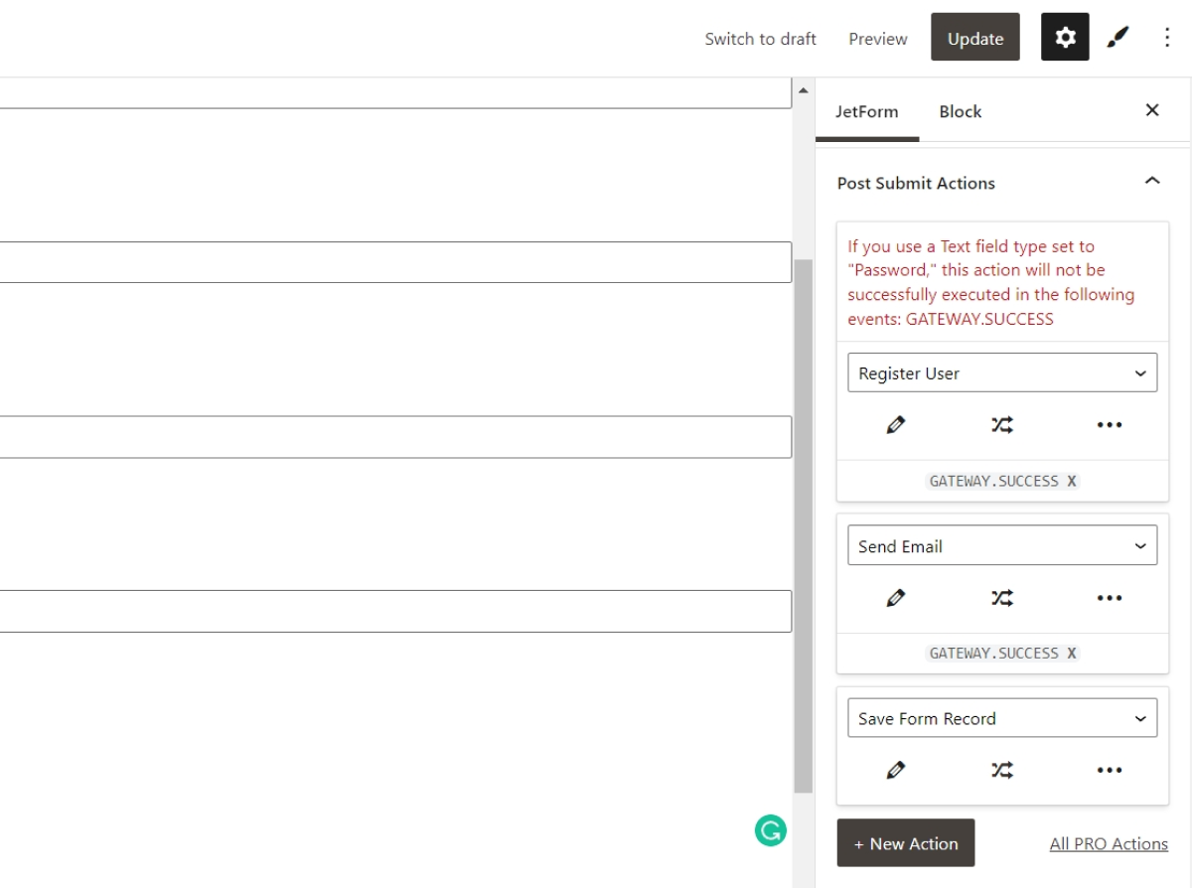Open the Save Form Record dropdown

tap(1001, 718)
